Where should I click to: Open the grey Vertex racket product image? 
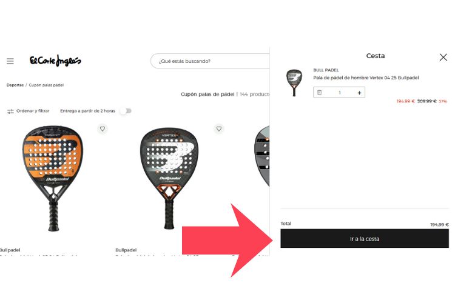point(169,178)
